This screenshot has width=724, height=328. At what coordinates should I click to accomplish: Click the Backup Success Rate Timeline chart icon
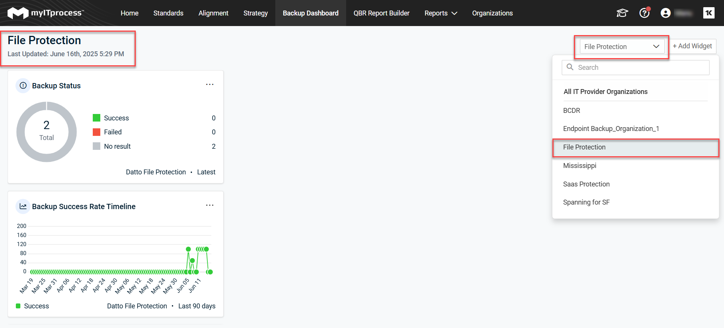[23, 206]
